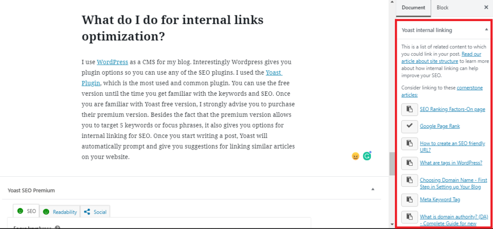This screenshot has height=229, width=493.
Task: Click checkmark icon next to Google Page Rank
Action: pos(409,126)
